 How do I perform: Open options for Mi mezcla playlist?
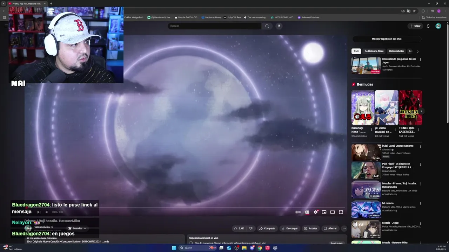pyautogui.click(x=421, y=203)
